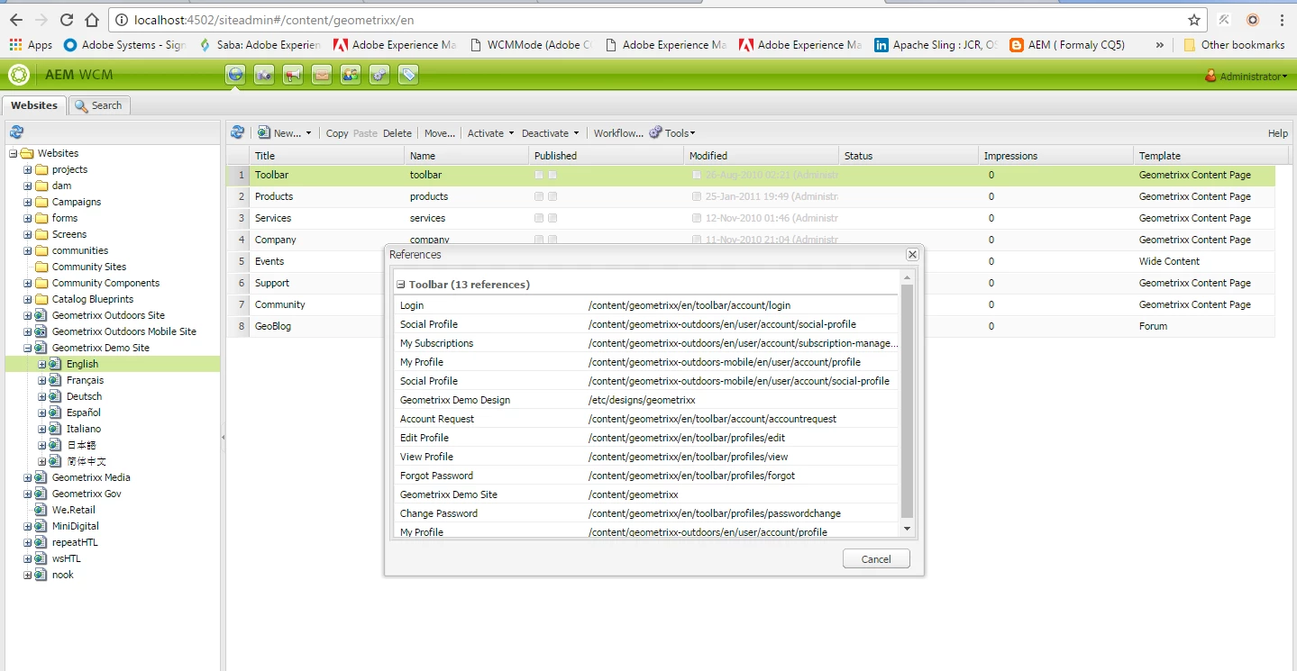Switch to the Websites tab
The width and height of the screenshot is (1297, 671).
33,105
